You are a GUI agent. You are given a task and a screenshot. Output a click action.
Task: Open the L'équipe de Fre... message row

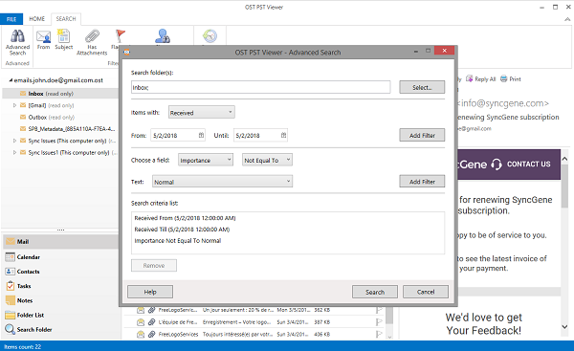click(253, 322)
